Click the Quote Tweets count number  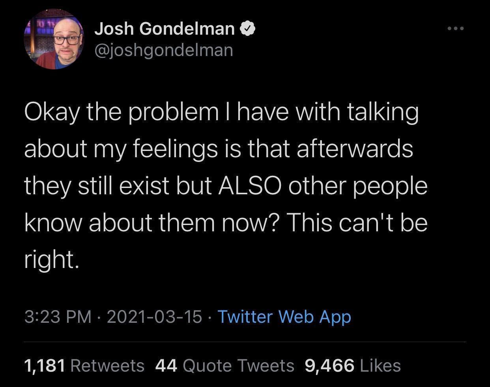166,365
